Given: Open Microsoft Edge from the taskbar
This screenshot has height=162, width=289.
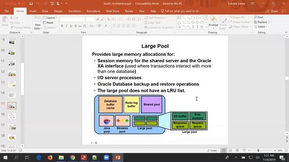Looking at the screenshot, I should (x=39, y=157).
